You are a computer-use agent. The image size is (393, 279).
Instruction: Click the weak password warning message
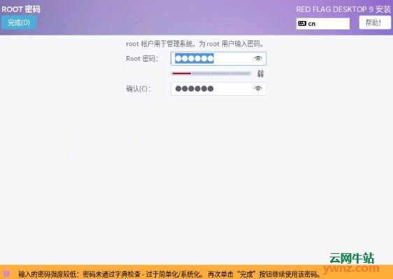pyautogui.click(x=170, y=274)
